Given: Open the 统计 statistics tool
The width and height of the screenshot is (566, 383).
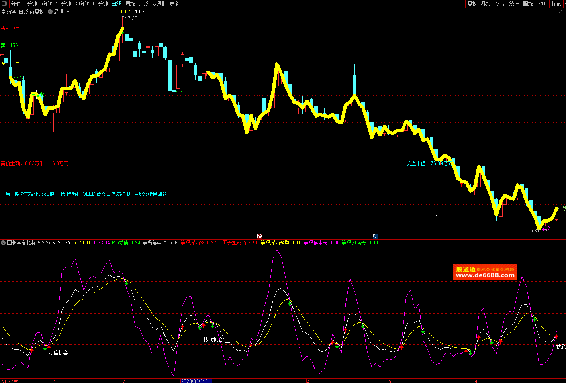Looking at the screenshot, I should click(514, 4).
